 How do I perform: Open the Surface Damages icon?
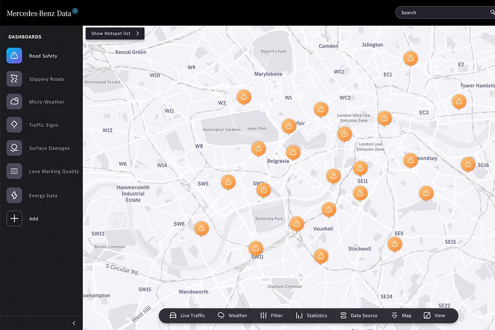click(14, 148)
